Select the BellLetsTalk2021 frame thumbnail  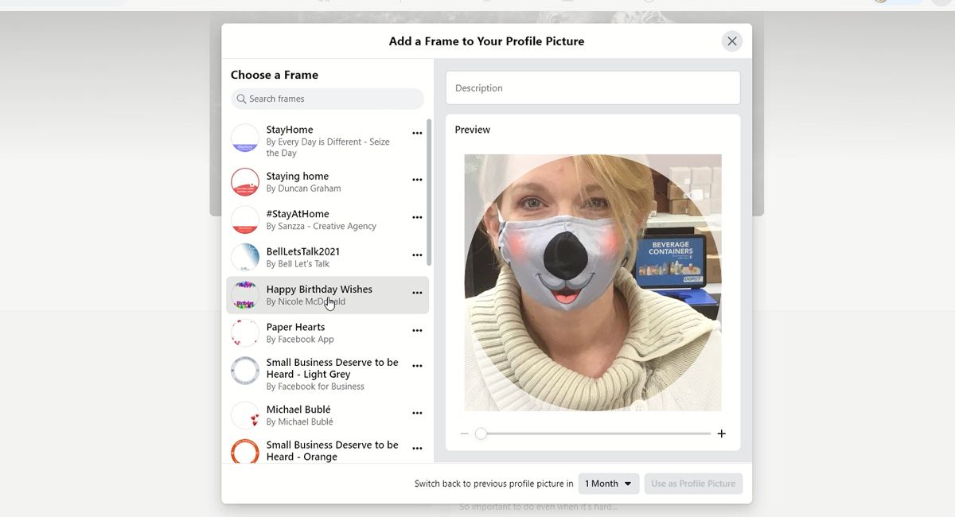click(245, 257)
